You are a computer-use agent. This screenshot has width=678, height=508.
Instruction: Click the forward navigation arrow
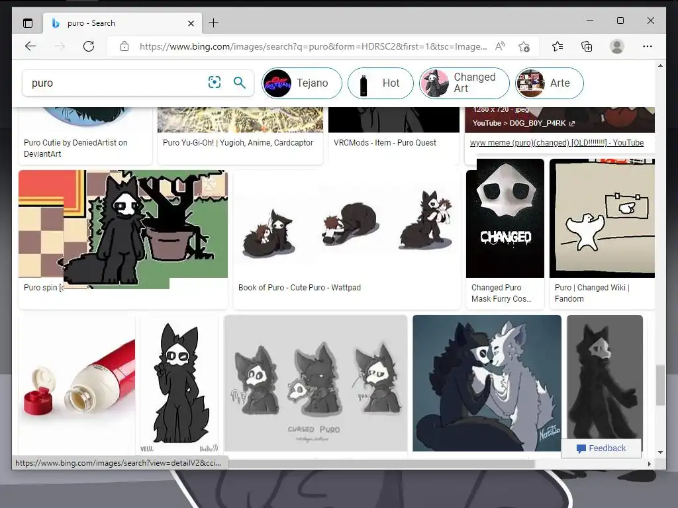60,46
